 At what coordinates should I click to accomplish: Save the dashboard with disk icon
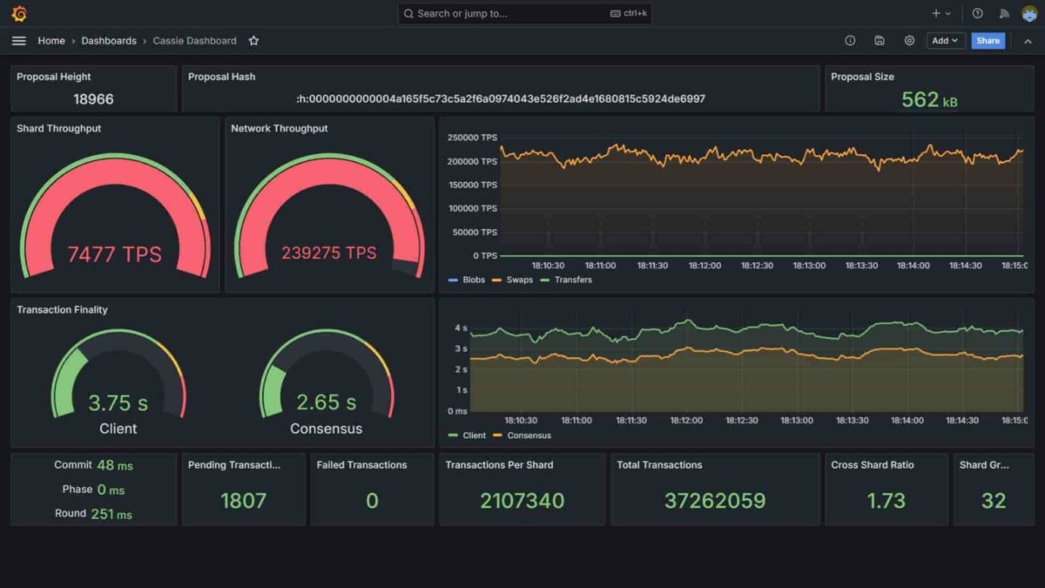pyautogui.click(x=880, y=41)
